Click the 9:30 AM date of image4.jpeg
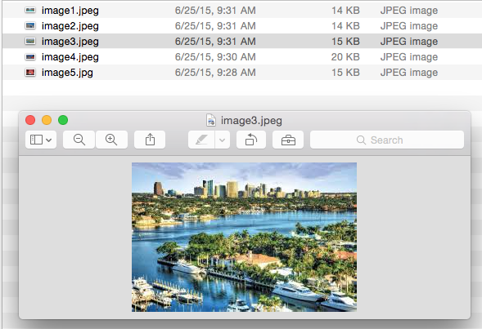Image resolution: width=482 pixels, height=329 pixels. pyautogui.click(x=215, y=56)
